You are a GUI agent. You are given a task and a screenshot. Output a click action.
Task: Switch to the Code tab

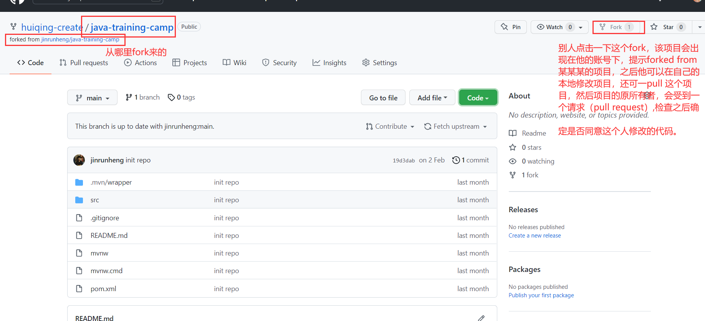click(x=30, y=63)
